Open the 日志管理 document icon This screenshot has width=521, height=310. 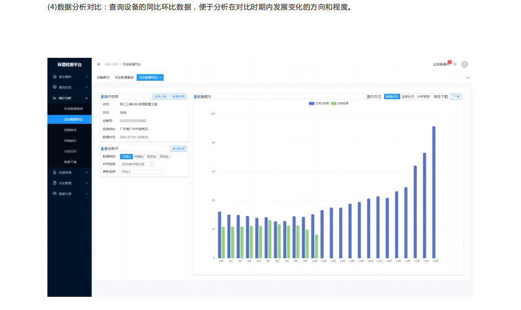(55, 183)
